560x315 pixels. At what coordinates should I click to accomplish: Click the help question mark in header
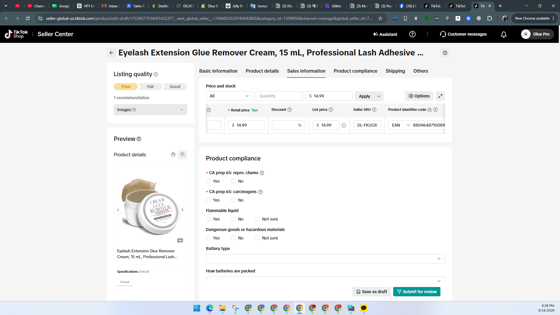pyautogui.click(x=412, y=34)
